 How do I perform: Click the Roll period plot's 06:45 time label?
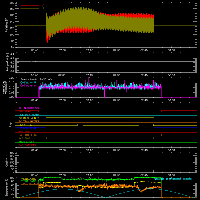[35, 75]
